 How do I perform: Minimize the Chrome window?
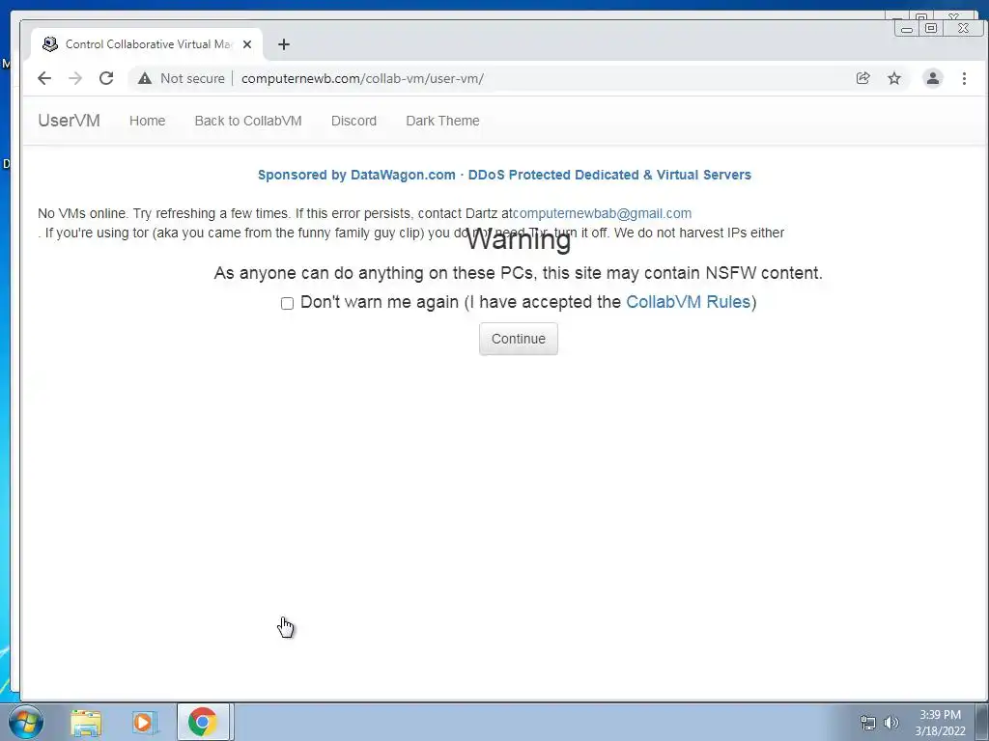coord(907,28)
